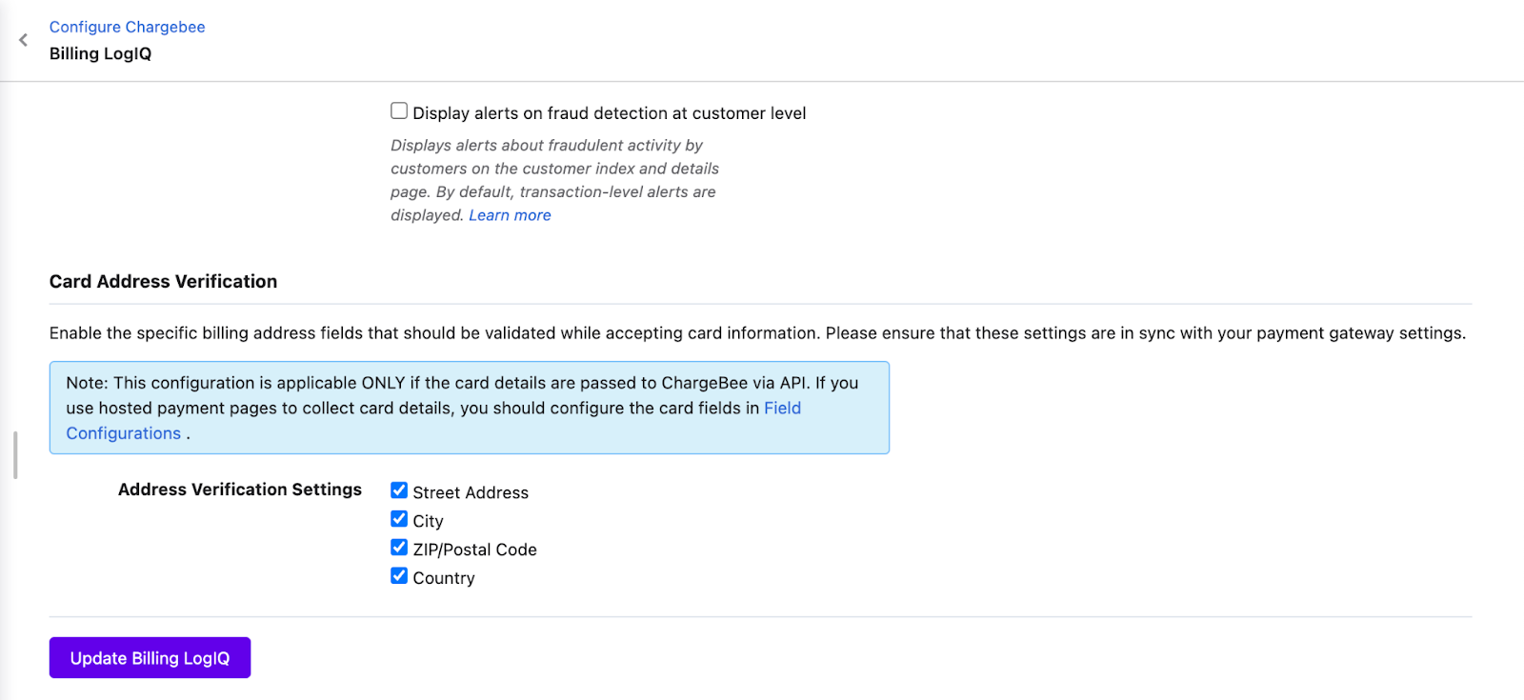Toggle the ZIP/Postal Code checkbox
The height and width of the screenshot is (700, 1524).
(x=399, y=548)
